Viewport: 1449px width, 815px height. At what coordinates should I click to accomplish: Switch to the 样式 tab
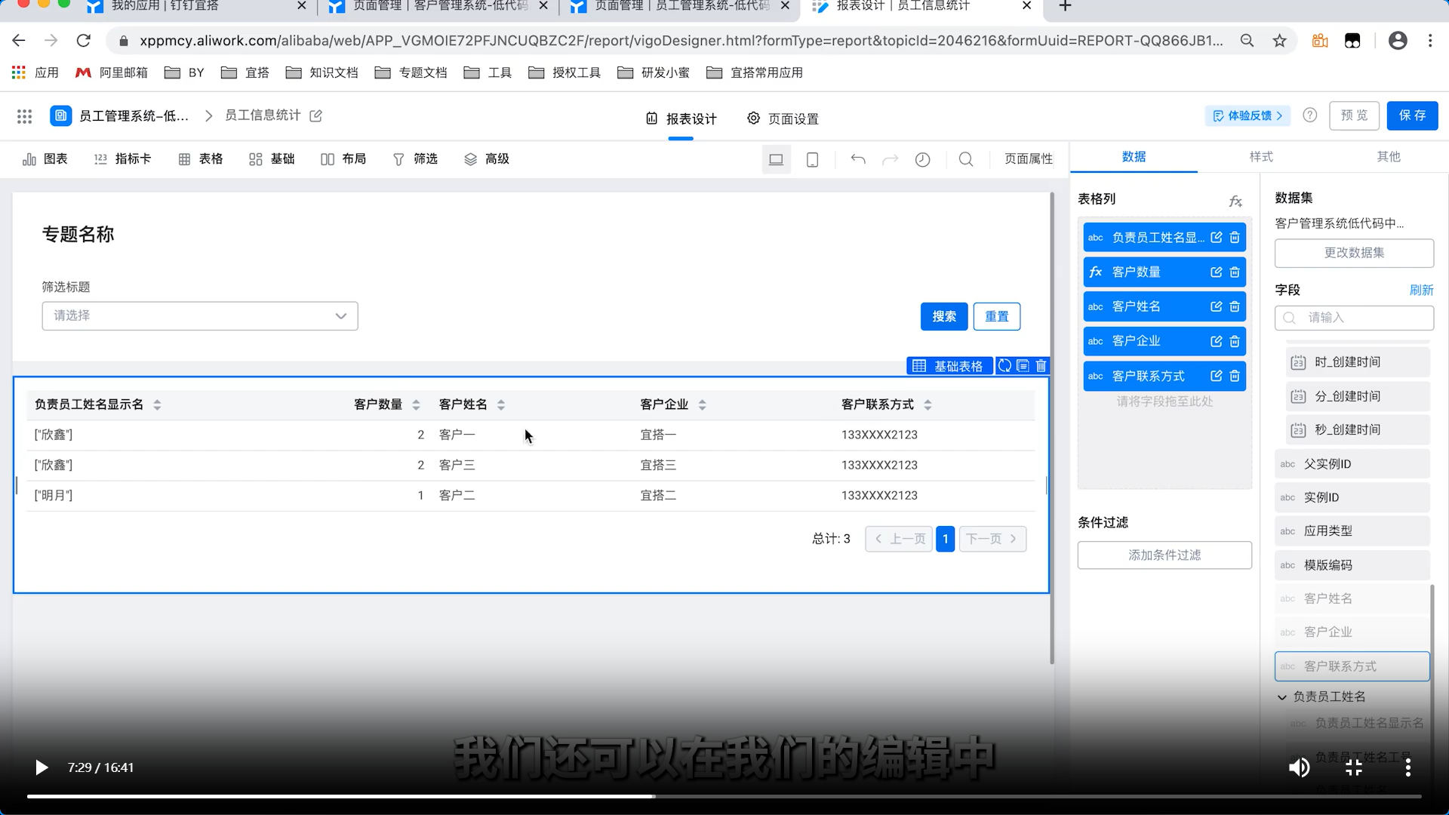(1260, 157)
